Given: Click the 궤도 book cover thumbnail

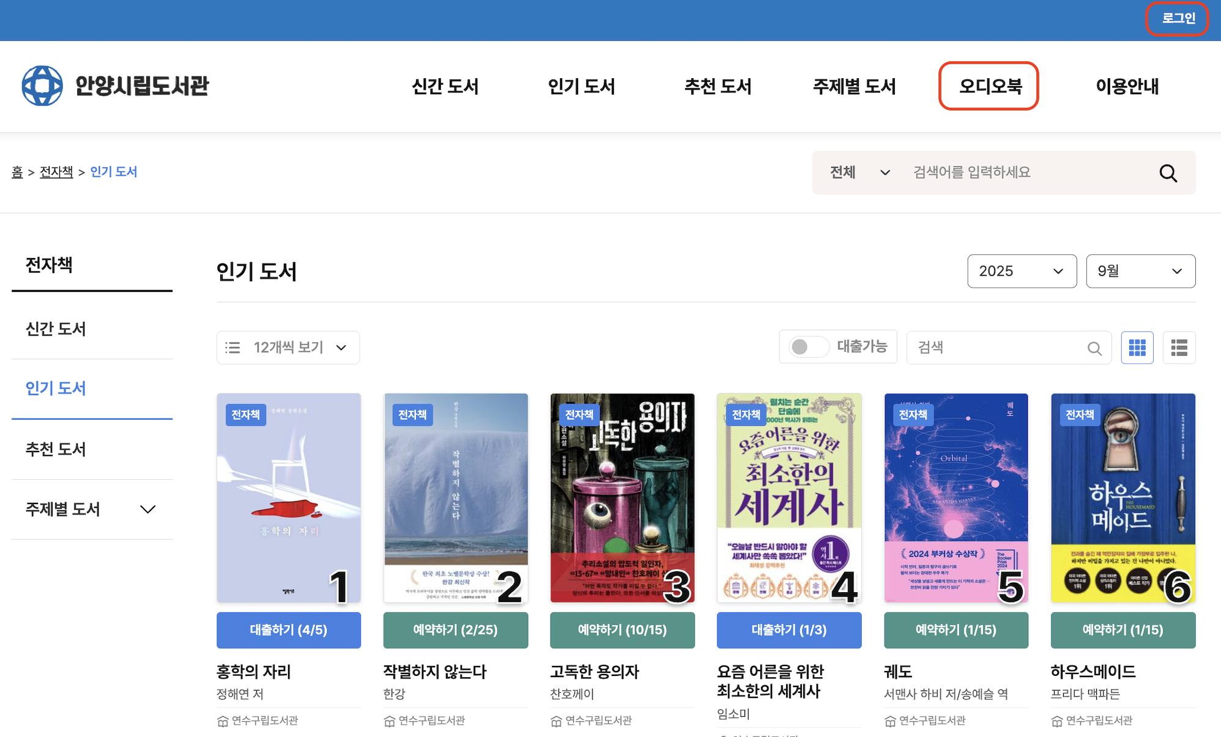Looking at the screenshot, I should [956, 497].
